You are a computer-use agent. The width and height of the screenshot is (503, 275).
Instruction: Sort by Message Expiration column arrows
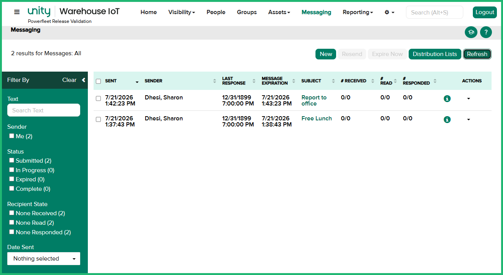pyautogui.click(x=294, y=81)
